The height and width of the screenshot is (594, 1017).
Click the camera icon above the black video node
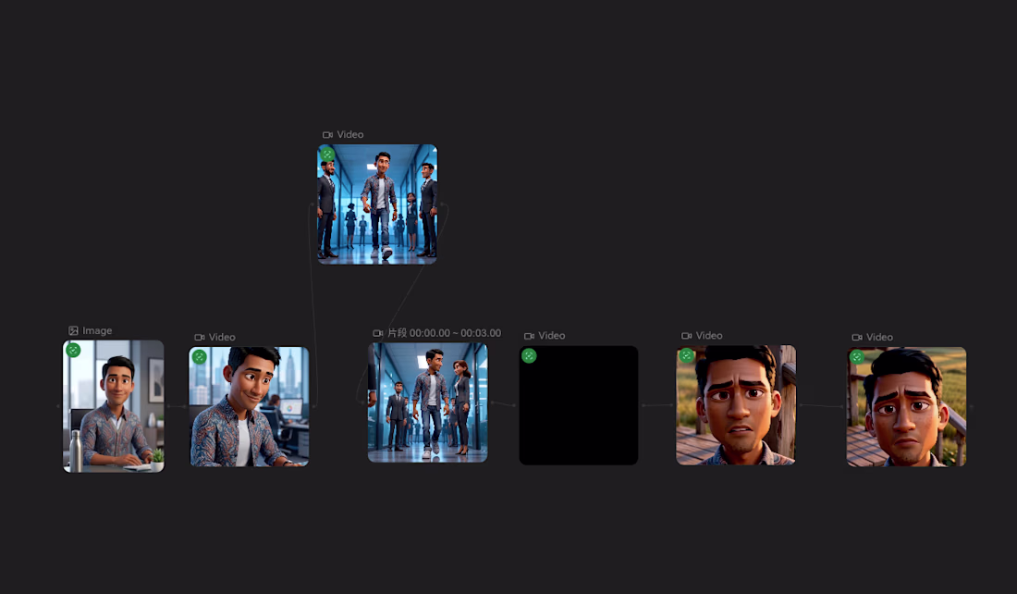pyautogui.click(x=529, y=336)
